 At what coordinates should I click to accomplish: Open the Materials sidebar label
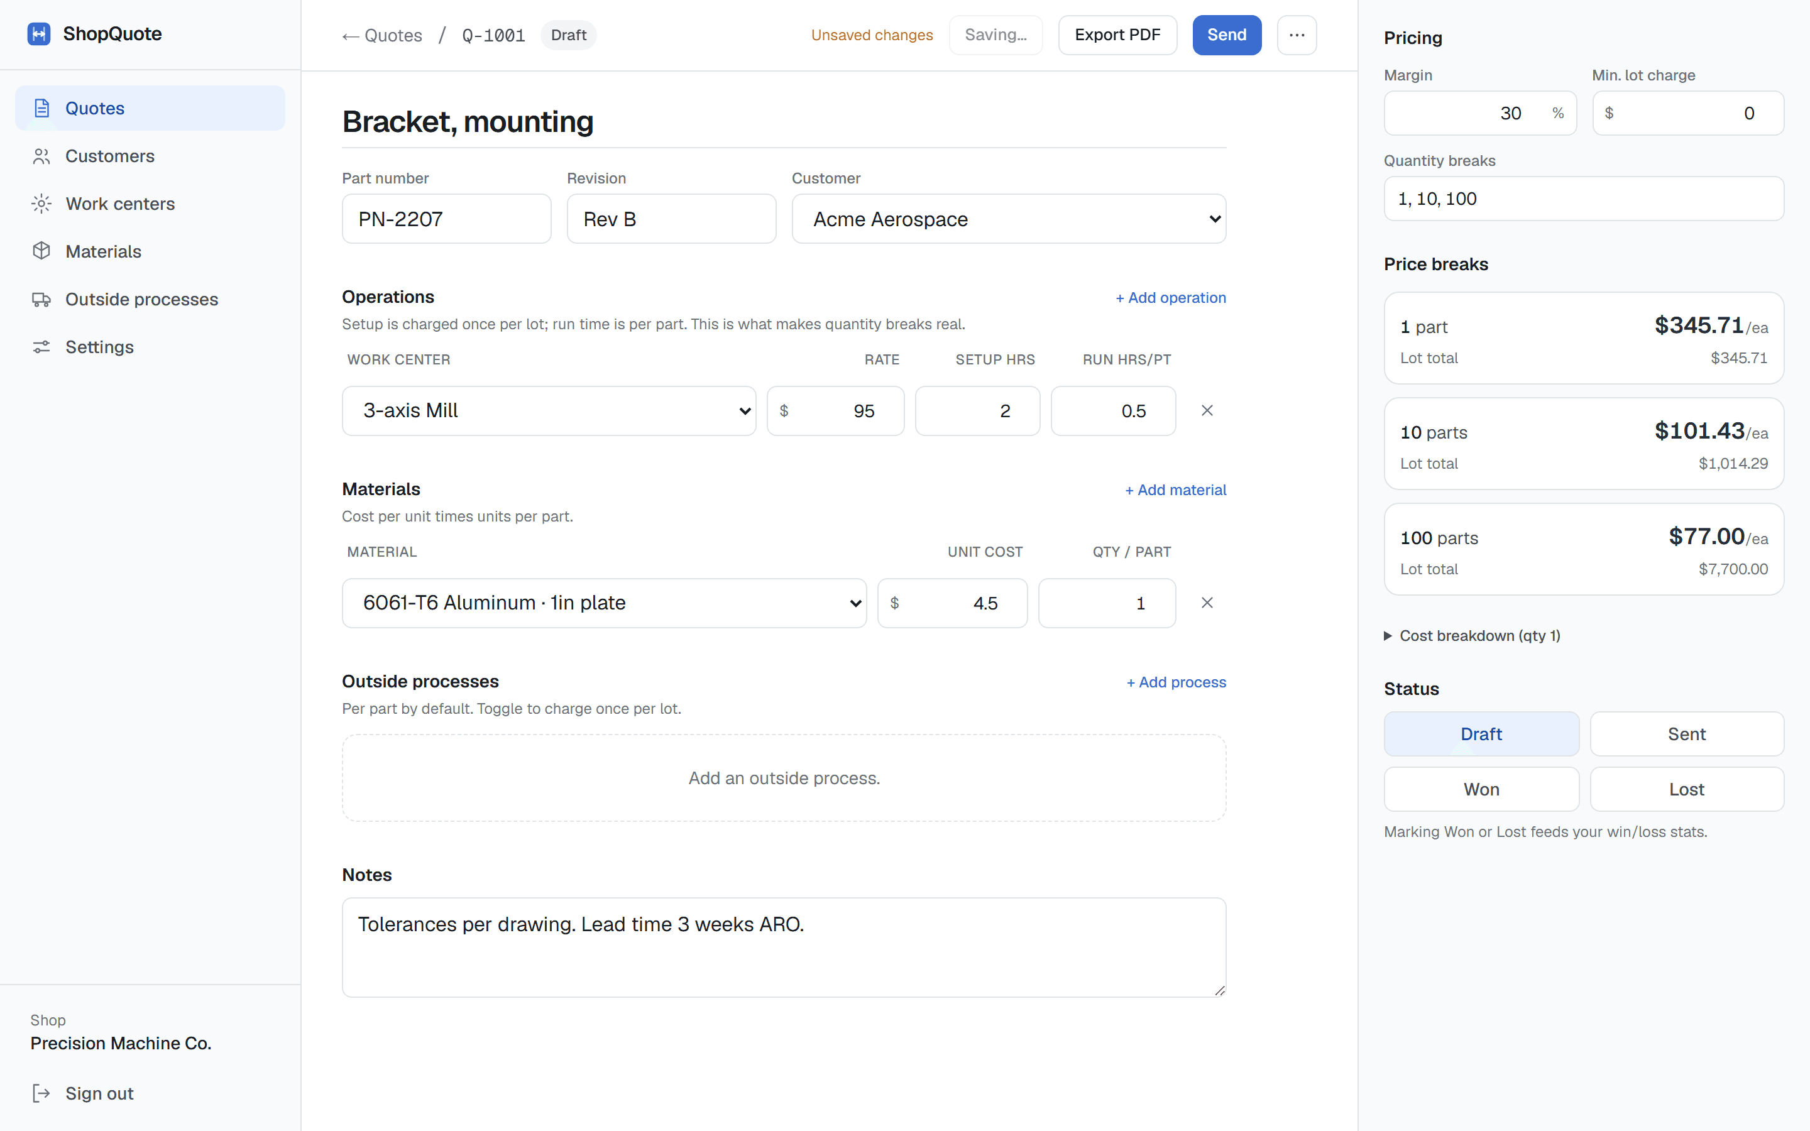103,251
